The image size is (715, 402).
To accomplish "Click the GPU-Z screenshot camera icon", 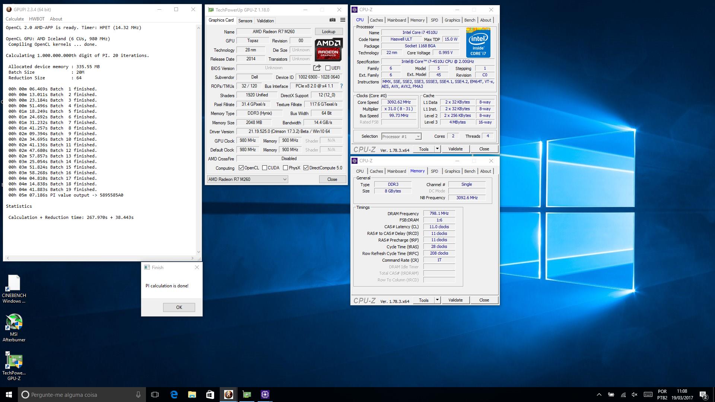I will click(333, 20).
